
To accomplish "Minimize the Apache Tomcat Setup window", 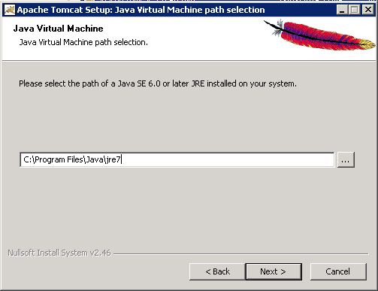I will 342,10.
